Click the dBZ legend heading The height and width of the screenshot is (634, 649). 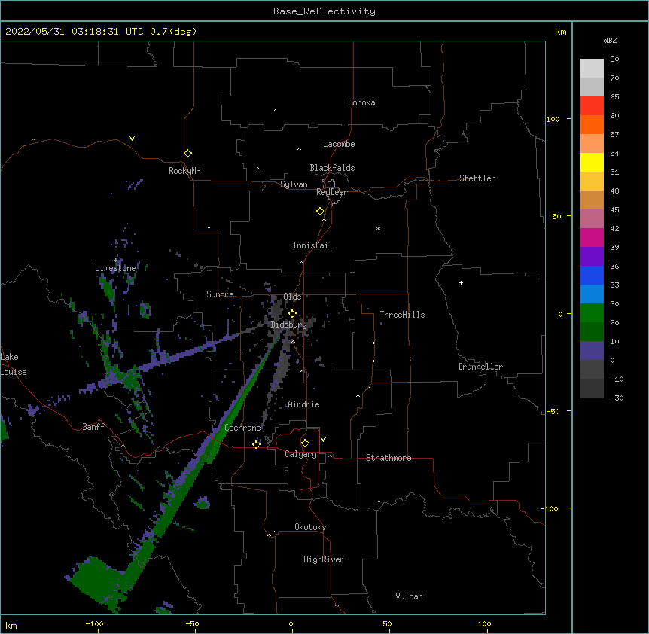tap(610, 40)
